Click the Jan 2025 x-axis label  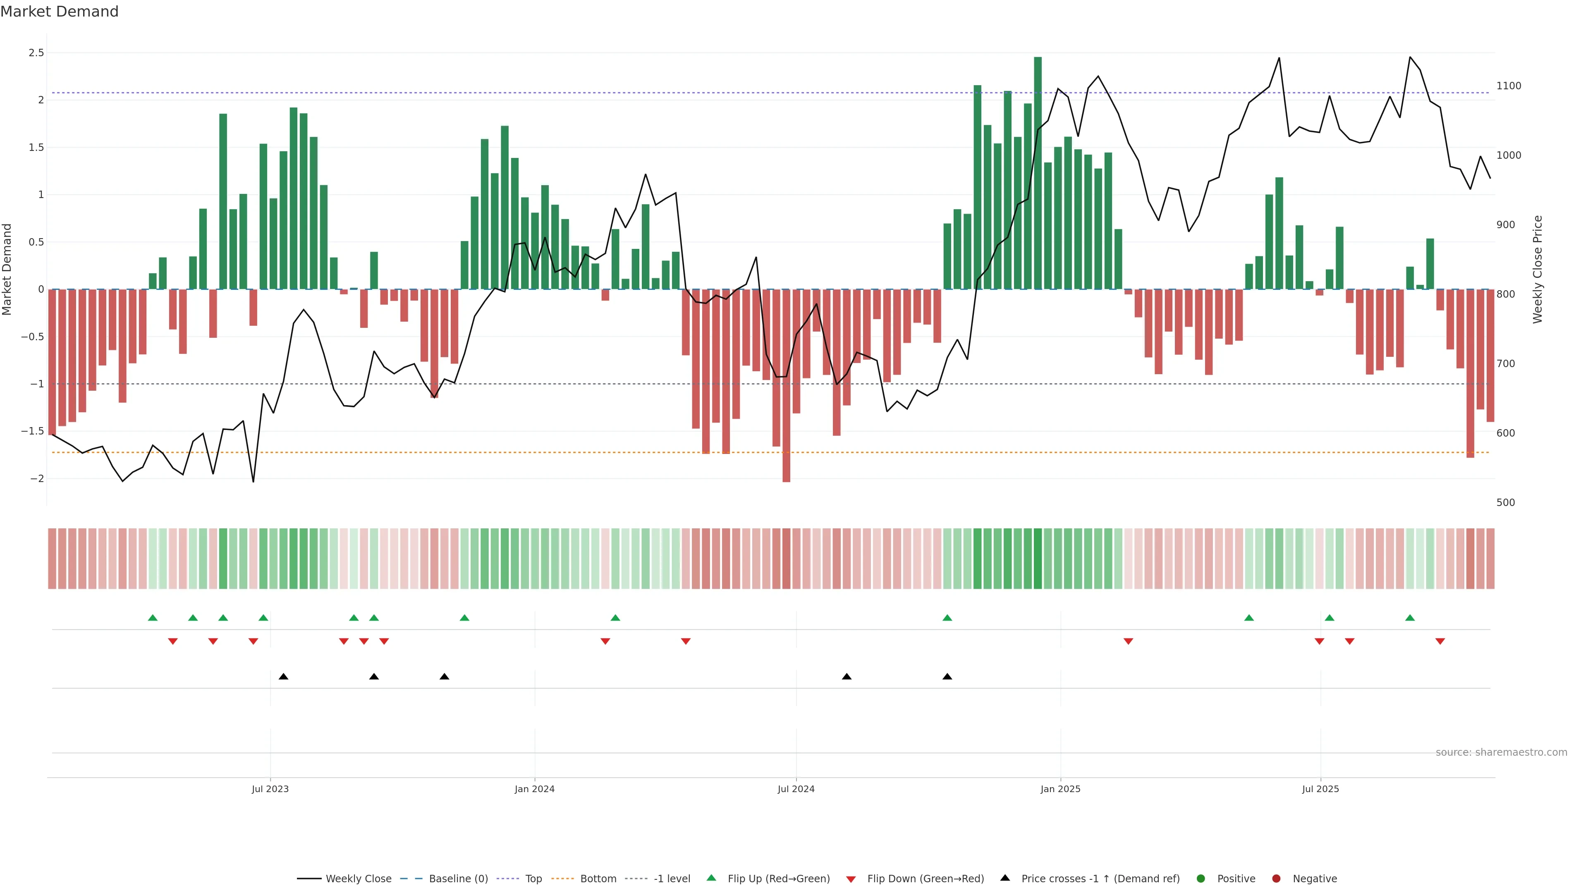point(1060,790)
